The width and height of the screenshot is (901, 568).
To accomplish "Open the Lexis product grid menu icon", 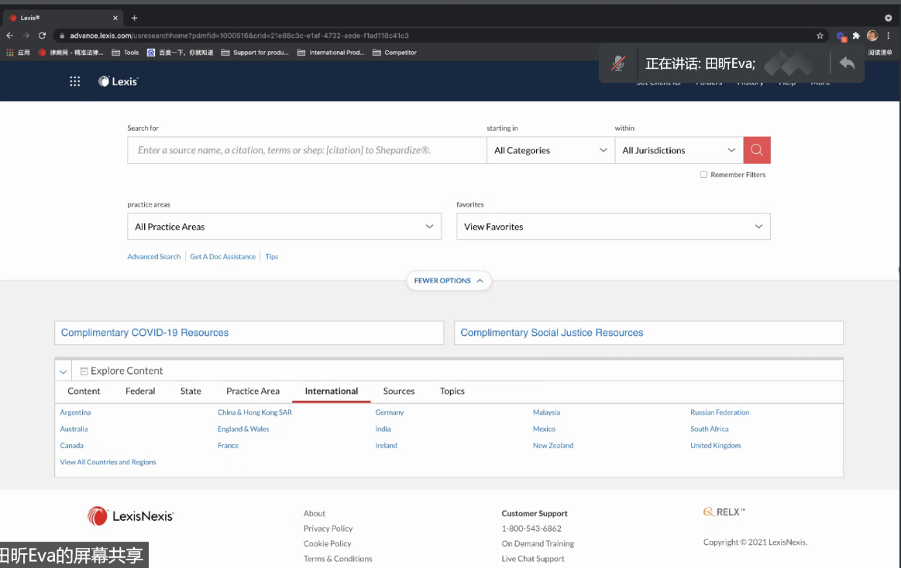I will click(x=74, y=81).
